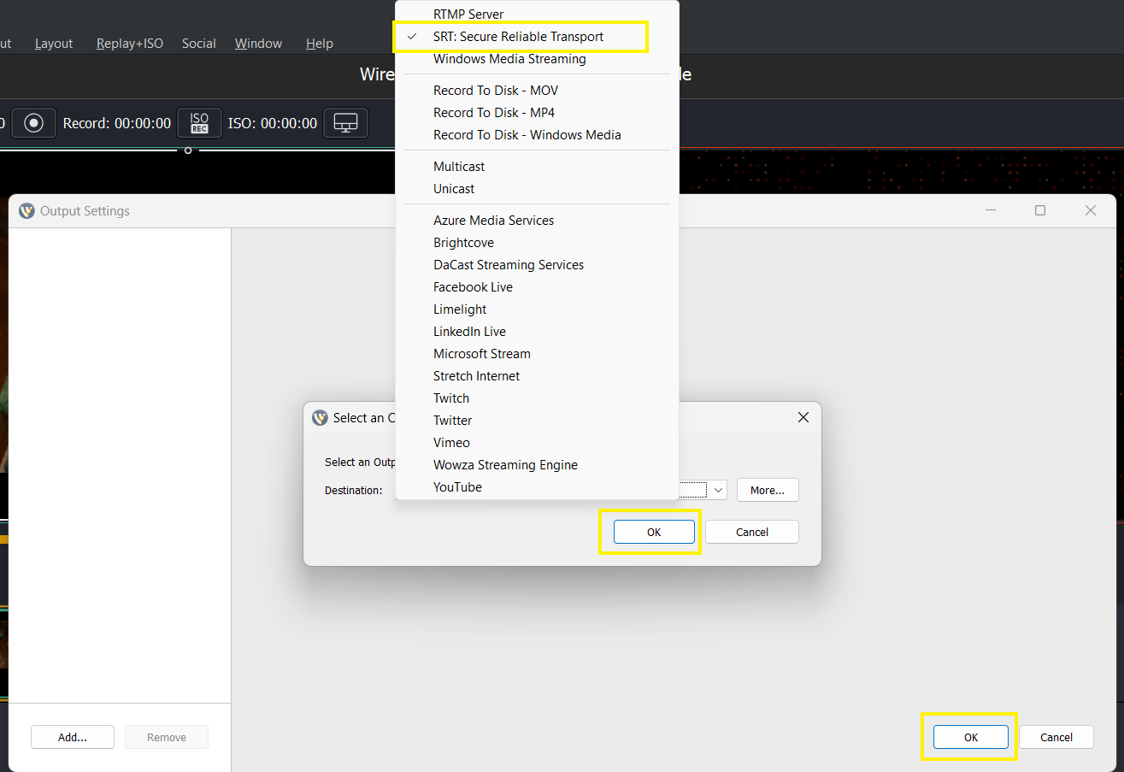Image resolution: width=1124 pixels, height=772 pixels.
Task: Minimize the Output Settings window
Action: pyautogui.click(x=990, y=210)
